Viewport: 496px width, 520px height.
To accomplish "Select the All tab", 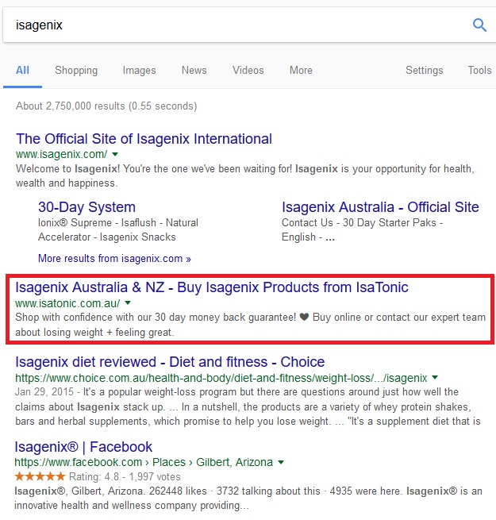I will click(22, 71).
